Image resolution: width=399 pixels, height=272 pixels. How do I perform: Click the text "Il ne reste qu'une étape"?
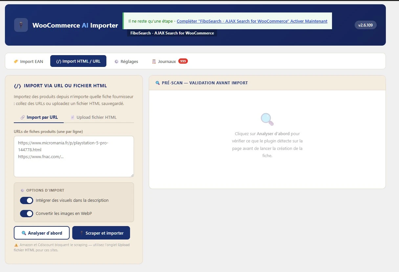150,21
